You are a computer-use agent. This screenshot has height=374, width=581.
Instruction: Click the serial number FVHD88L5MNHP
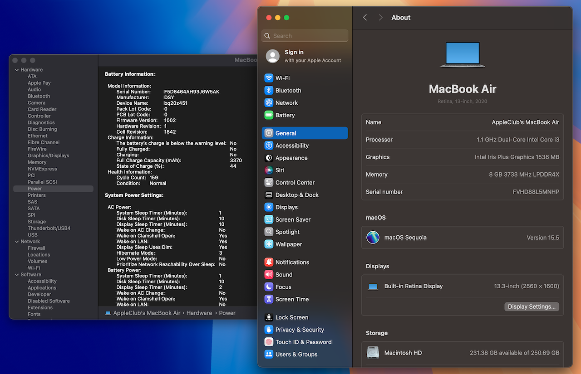pos(536,192)
